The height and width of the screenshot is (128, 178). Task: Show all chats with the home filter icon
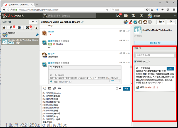click(x=4, y=28)
